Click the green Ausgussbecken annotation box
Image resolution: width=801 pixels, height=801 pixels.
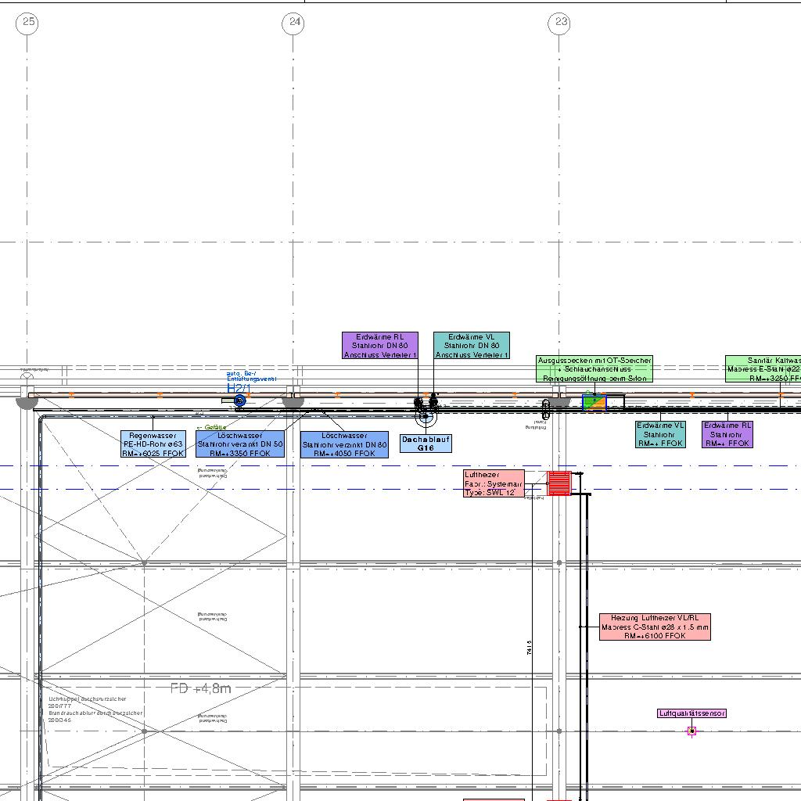594,369
